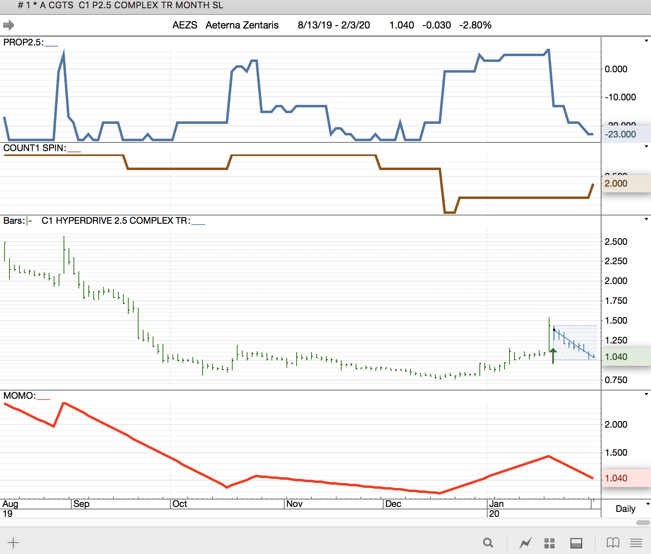
Task: Click the brown line swatch after COUNT1 SPIN
Action: 74,151
